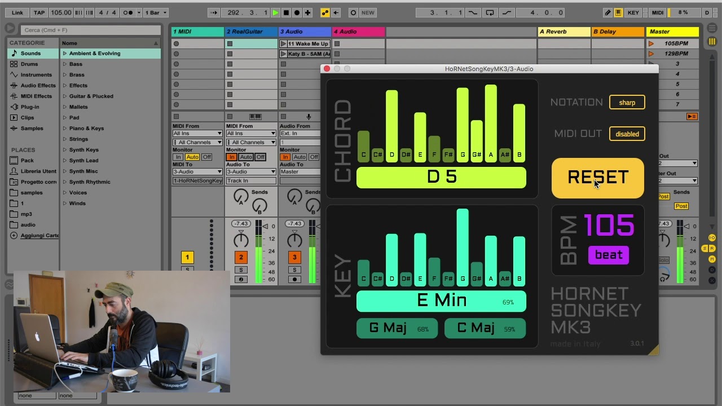Open 1 MIDI track MIDI To dropdown

197,171
